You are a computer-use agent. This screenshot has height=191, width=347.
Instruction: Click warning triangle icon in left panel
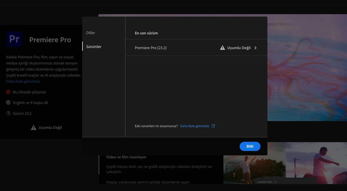pos(33,127)
